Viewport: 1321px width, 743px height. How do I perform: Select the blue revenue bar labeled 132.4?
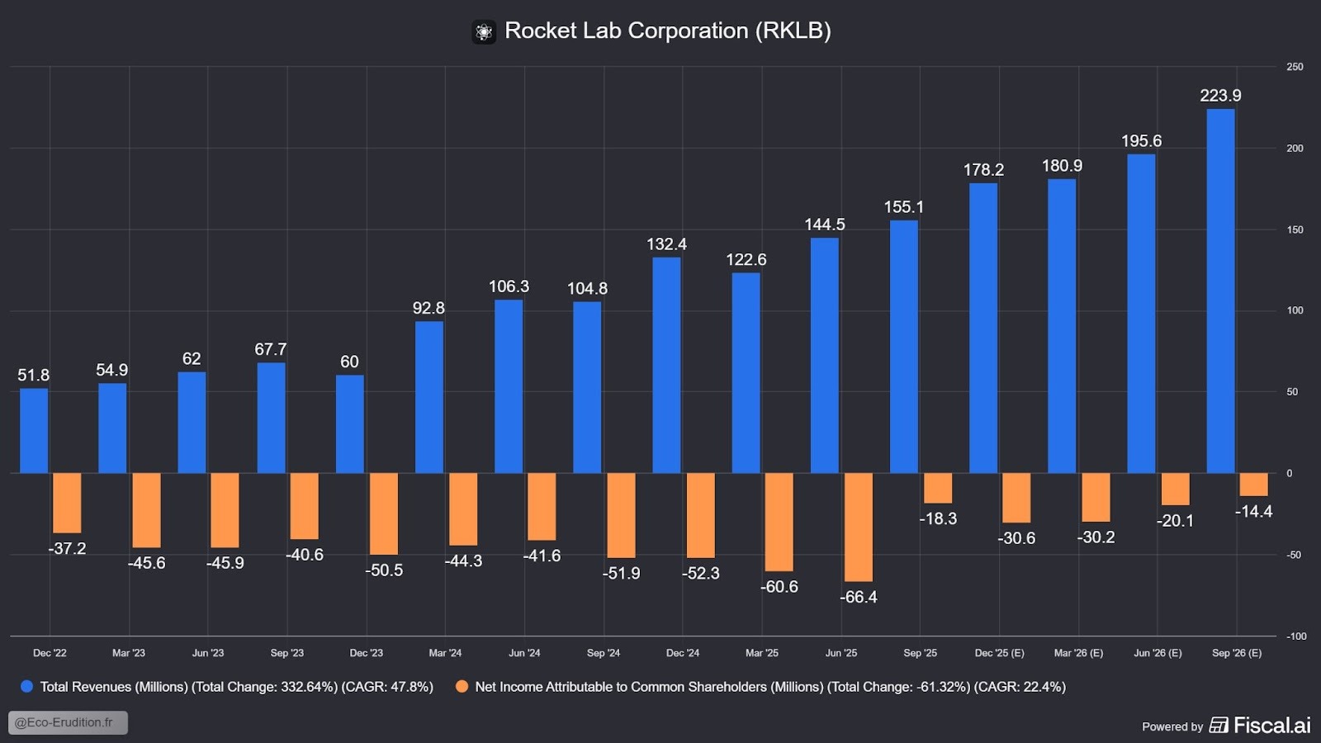point(666,365)
